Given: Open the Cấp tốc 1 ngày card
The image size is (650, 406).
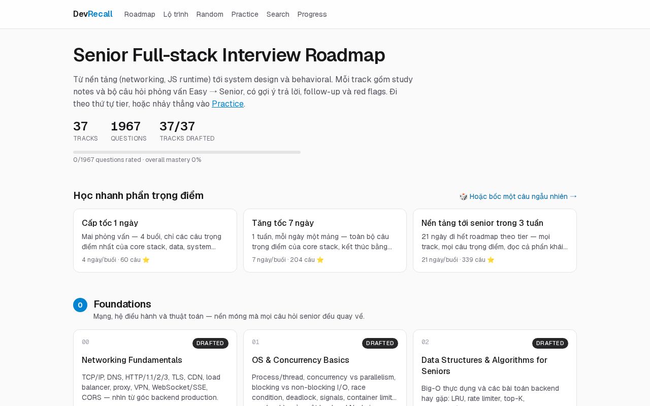Looking at the screenshot, I should pos(155,241).
